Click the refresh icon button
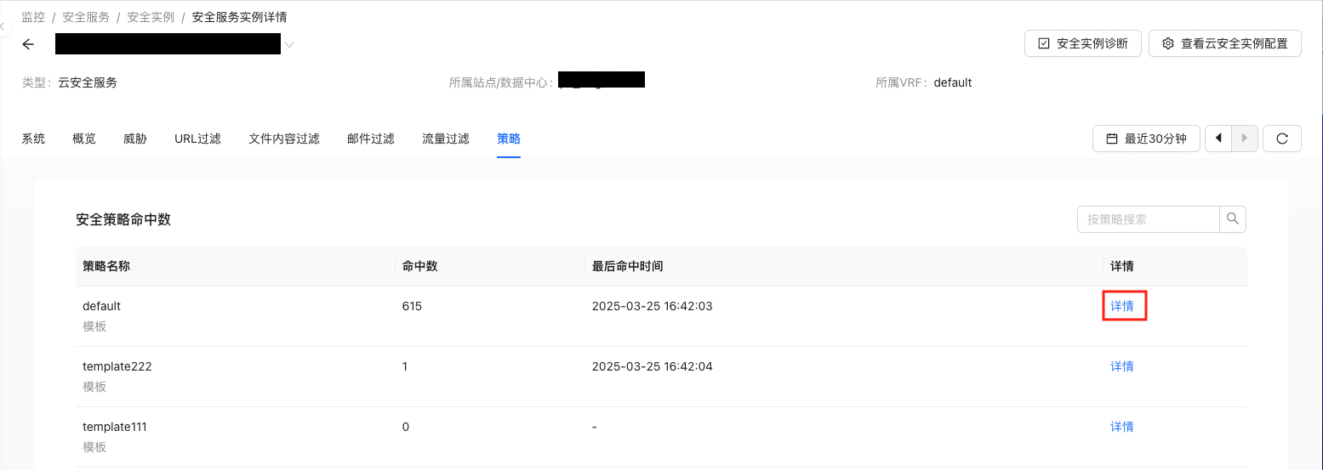The height and width of the screenshot is (470, 1323). tap(1281, 139)
